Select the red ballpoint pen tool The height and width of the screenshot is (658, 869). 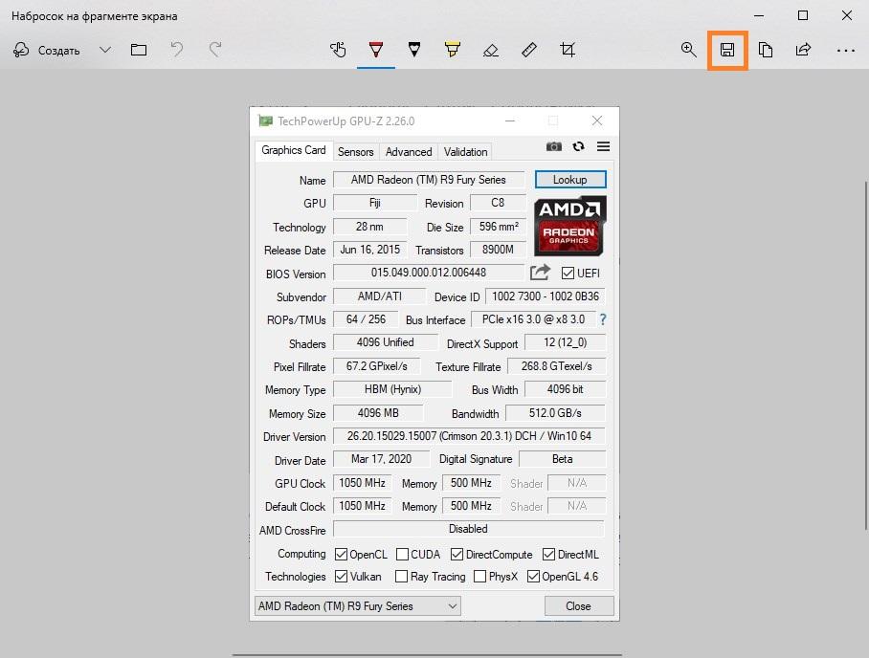376,50
